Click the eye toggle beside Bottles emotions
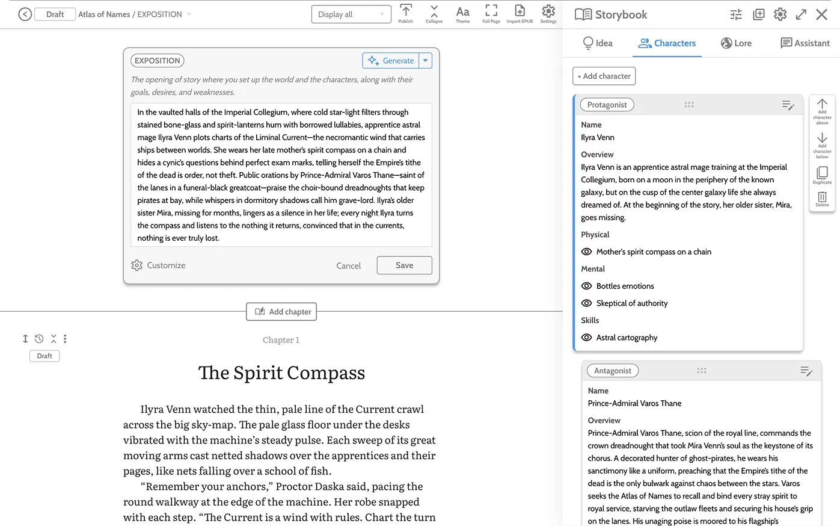Viewport: 840px width, 526px height. pos(586,286)
